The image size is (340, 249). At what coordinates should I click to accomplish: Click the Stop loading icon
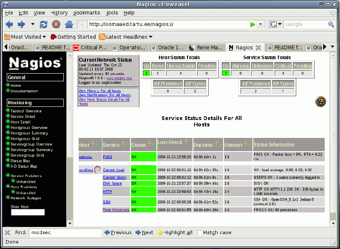pyautogui.click(x=56, y=24)
